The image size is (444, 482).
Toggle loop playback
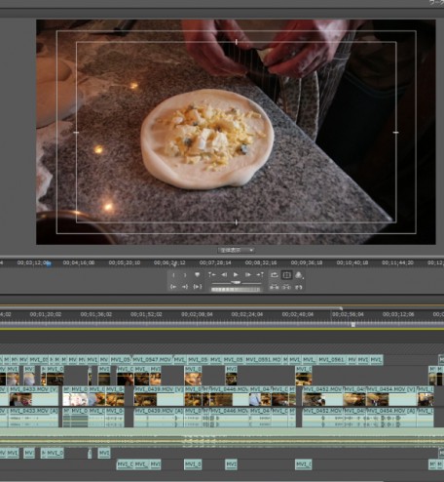[x=275, y=275]
